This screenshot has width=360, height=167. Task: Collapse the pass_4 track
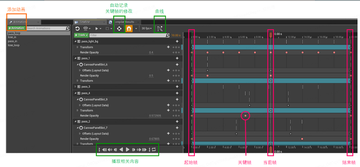(75, 93)
